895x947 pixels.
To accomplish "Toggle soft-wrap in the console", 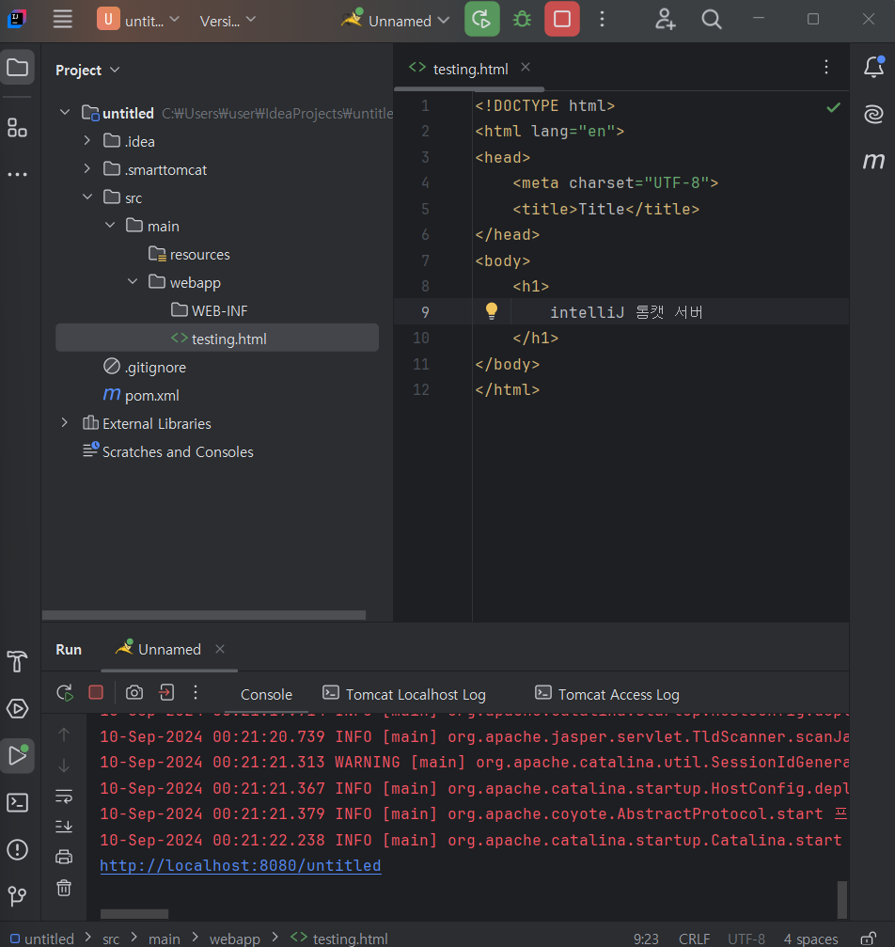I will [x=63, y=796].
